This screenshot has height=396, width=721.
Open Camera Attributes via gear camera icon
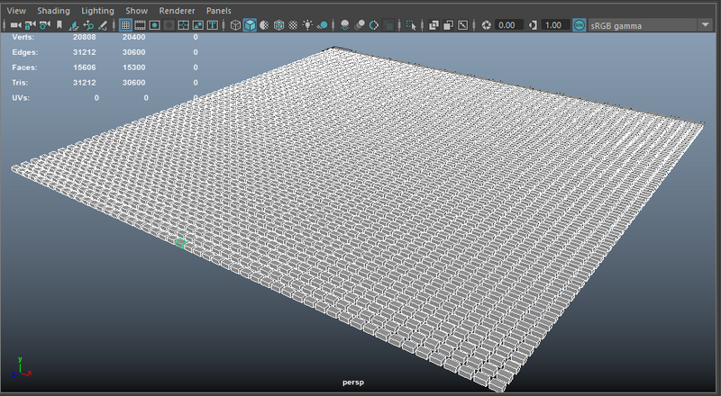click(44, 25)
